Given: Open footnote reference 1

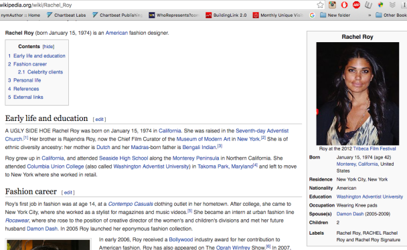Looking at the screenshot, I should pos(25,138).
